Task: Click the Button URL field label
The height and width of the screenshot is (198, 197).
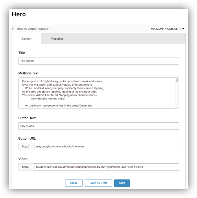Action: (x=27, y=138)
